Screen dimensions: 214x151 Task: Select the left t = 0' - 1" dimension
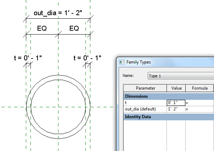click(28, 58)
